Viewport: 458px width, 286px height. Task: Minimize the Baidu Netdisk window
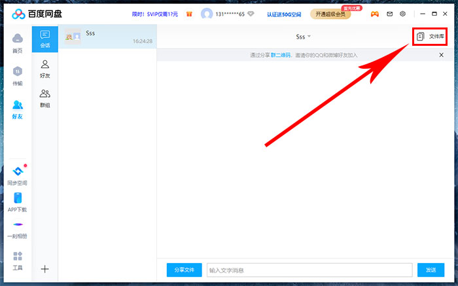[423, 14]
